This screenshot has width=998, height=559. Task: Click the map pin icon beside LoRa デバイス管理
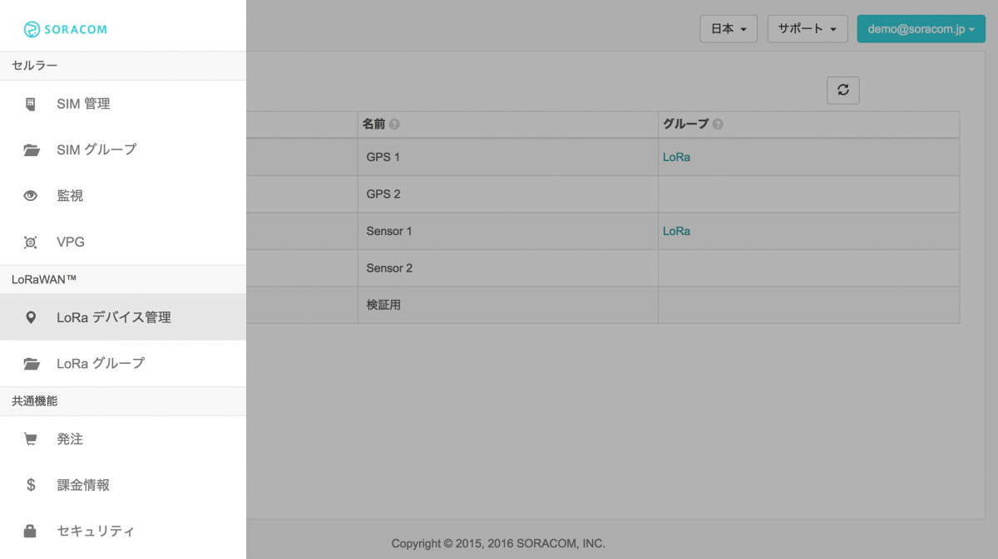click(x=31, y=317)
